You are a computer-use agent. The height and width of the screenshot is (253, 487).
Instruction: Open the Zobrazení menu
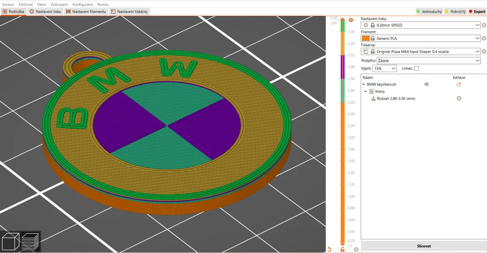click(59, 4)
